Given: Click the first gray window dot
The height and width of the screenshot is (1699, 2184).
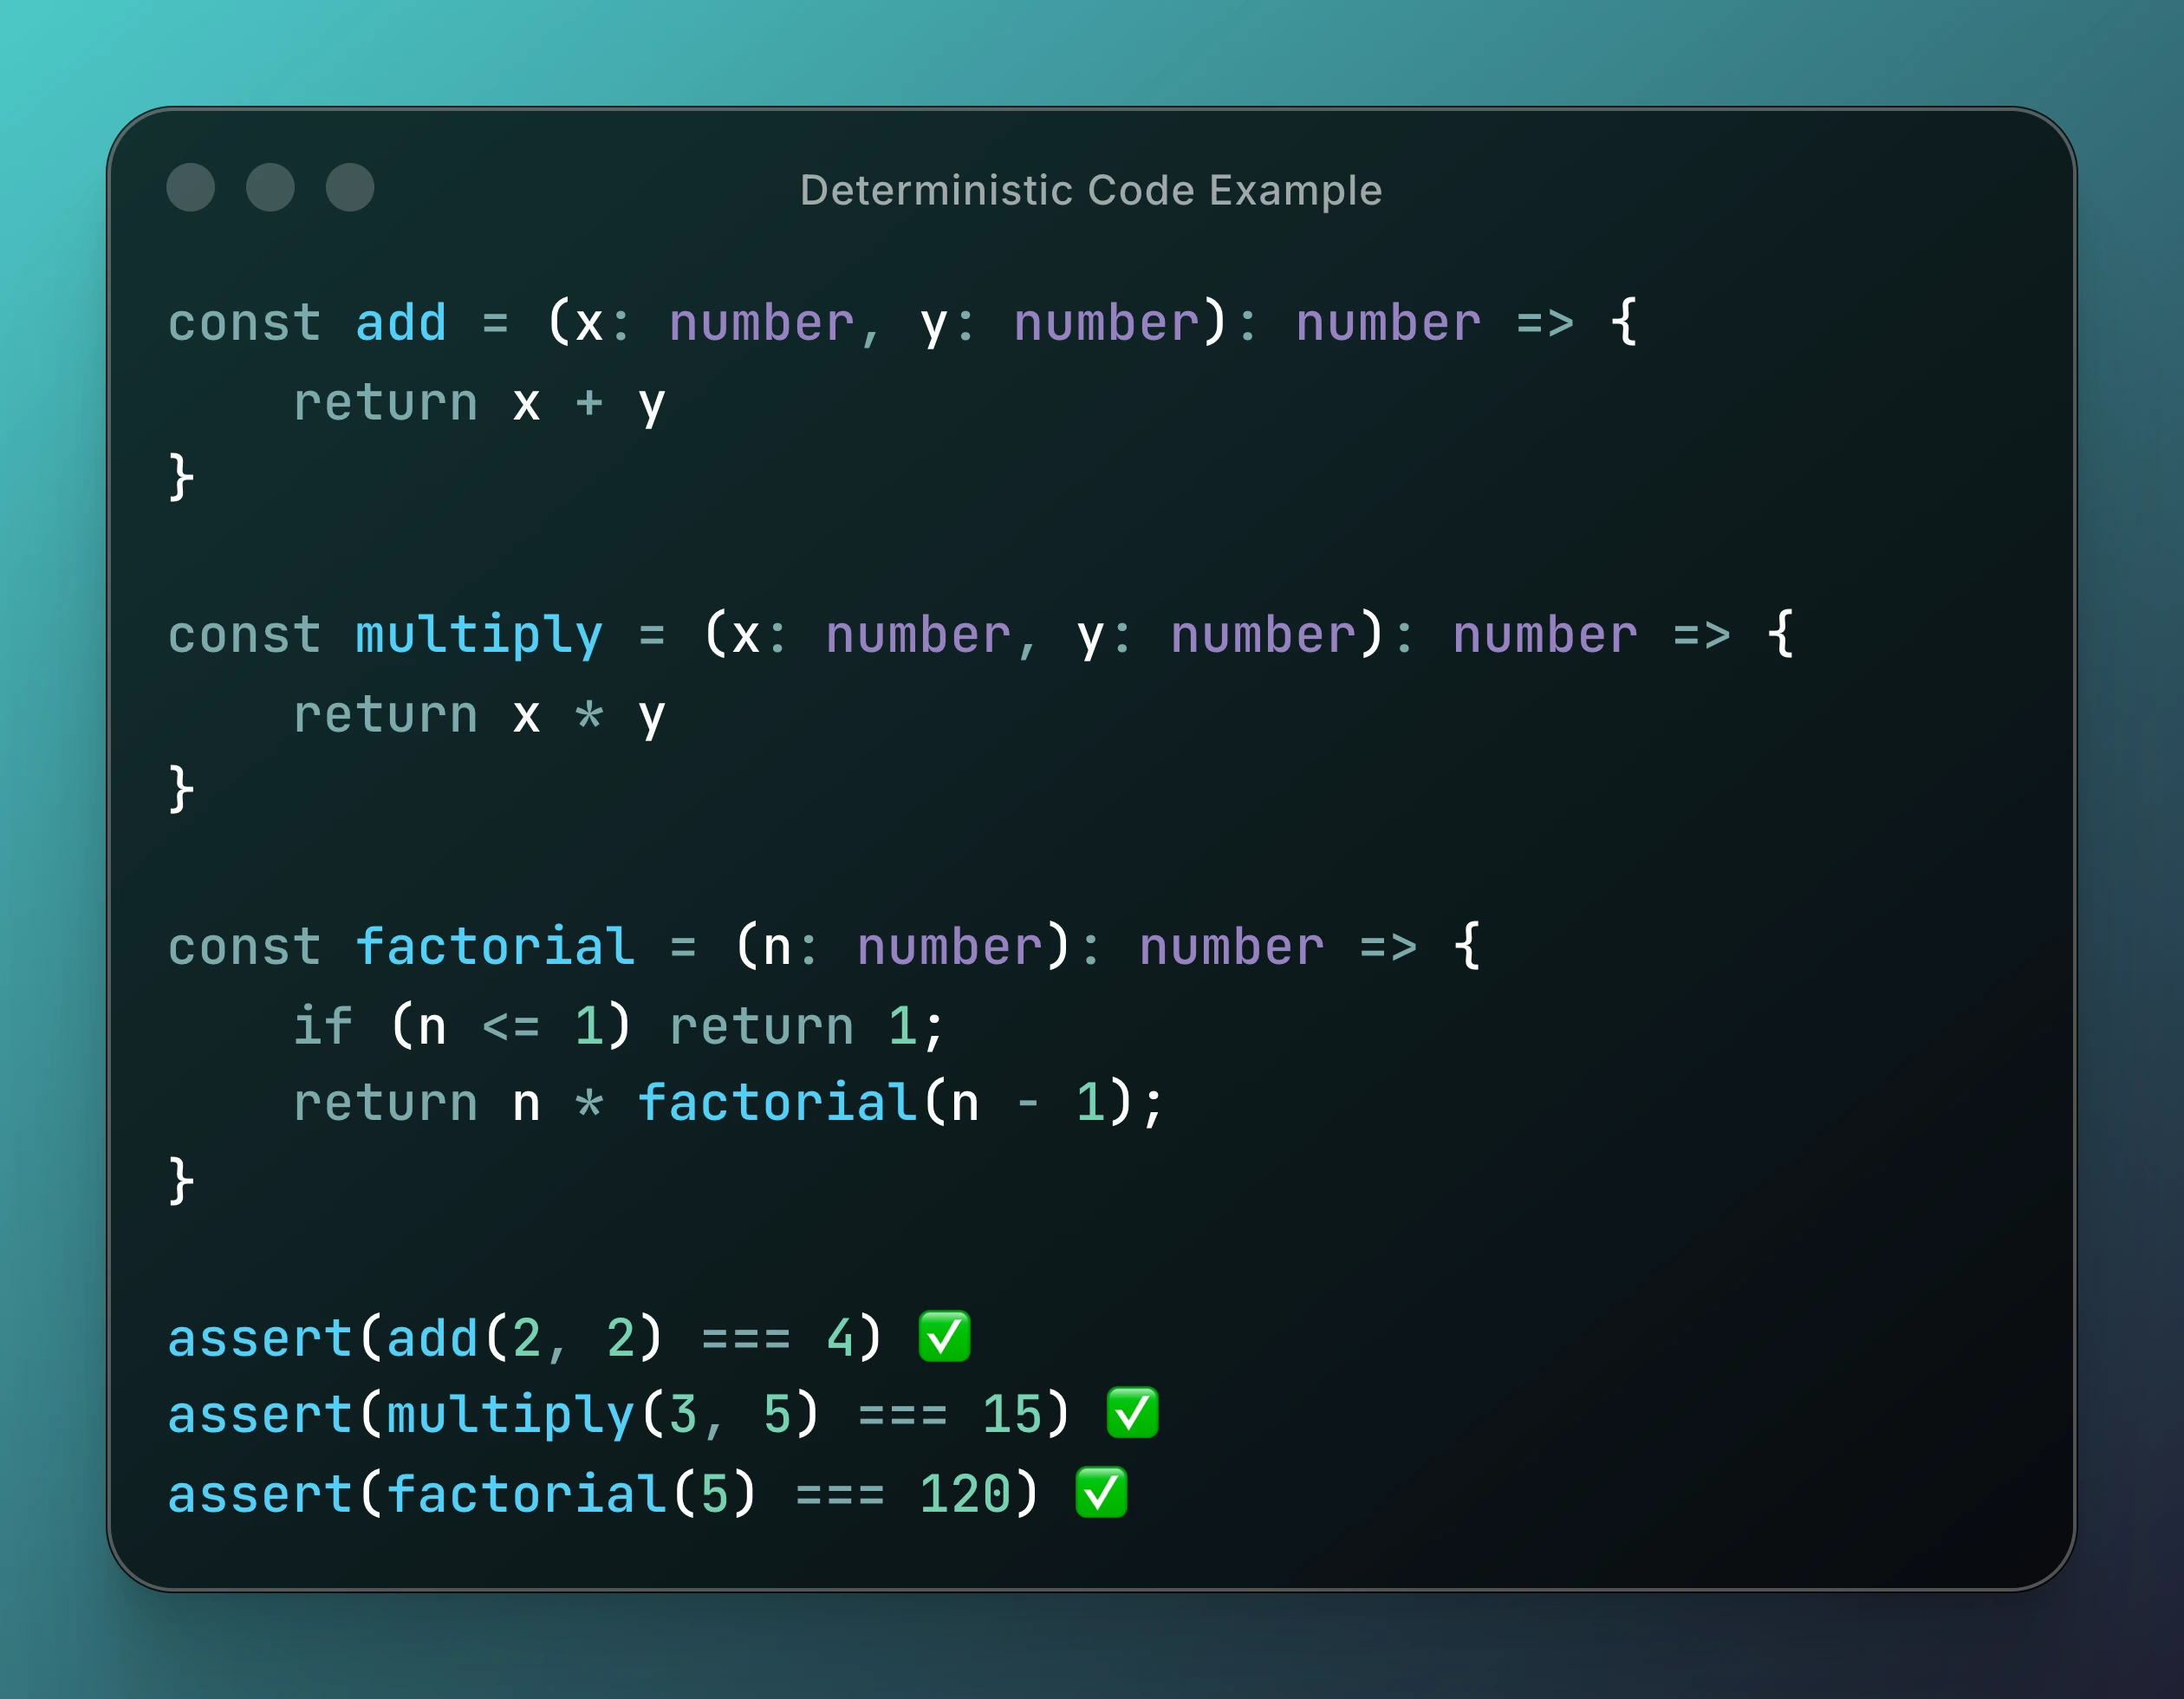Looking at the screenshot, I should (x=190, y=187).
